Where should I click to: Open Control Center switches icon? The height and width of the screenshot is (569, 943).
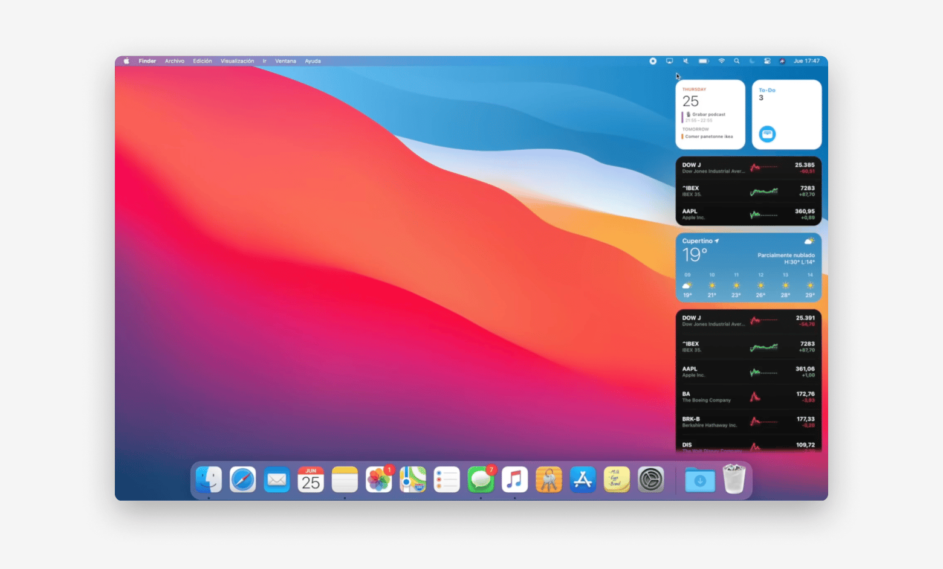point(767,61)
